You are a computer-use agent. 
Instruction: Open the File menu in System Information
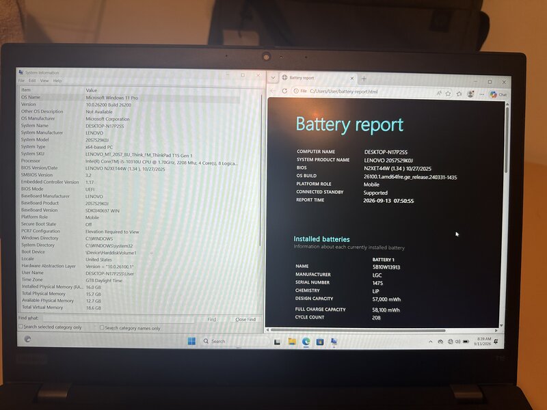[x=21, y=81]
